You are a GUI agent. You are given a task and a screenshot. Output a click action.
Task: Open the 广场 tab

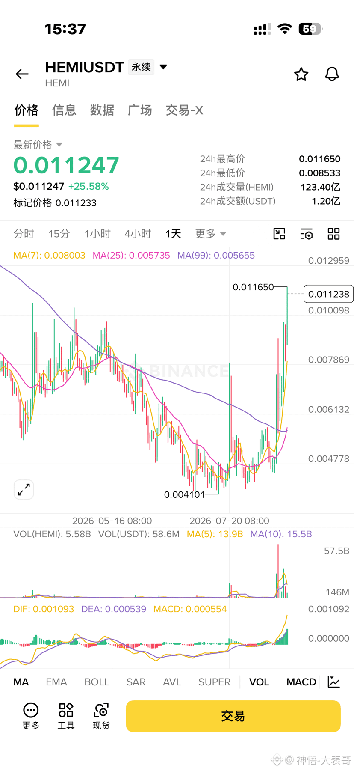140,110
